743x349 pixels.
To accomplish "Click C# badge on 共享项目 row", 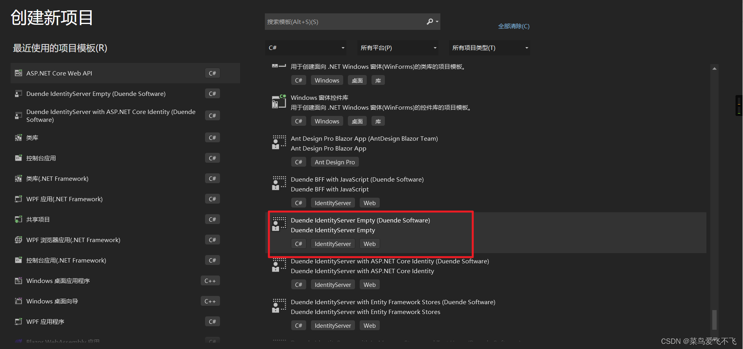I will [213, 219].
